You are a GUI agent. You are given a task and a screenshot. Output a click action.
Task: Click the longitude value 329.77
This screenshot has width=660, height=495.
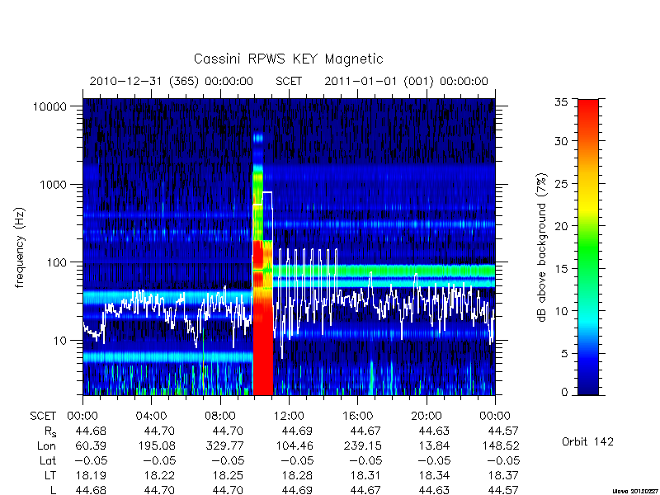pyautogui.click(x=225, y=445)
